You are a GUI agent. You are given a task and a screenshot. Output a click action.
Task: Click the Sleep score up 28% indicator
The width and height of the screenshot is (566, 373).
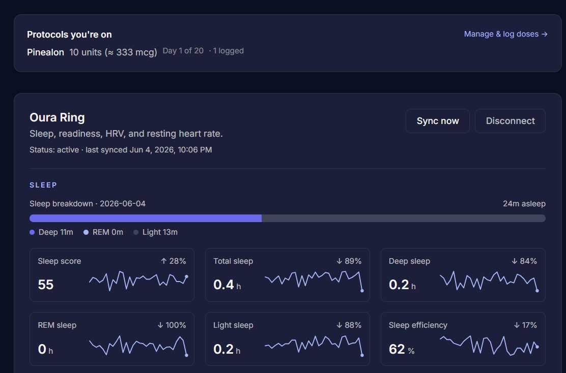[x=173, y=261]
